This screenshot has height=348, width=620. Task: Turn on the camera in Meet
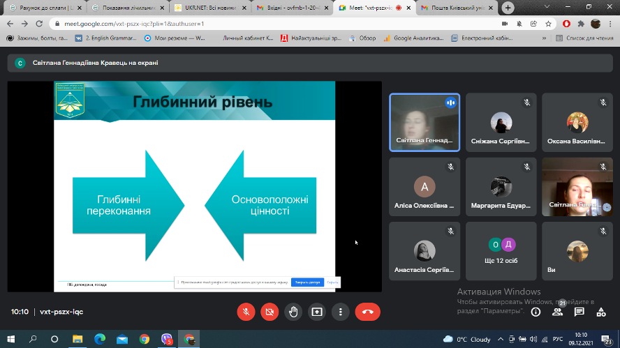click(270, 312)
